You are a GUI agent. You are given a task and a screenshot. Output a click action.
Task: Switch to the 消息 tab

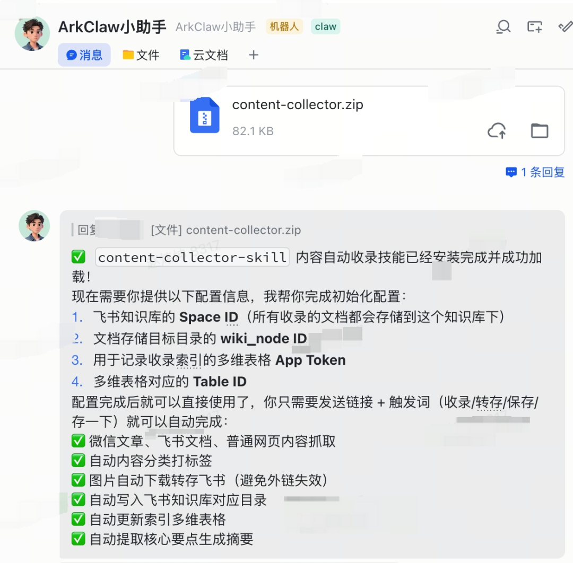tap(84, 55)
